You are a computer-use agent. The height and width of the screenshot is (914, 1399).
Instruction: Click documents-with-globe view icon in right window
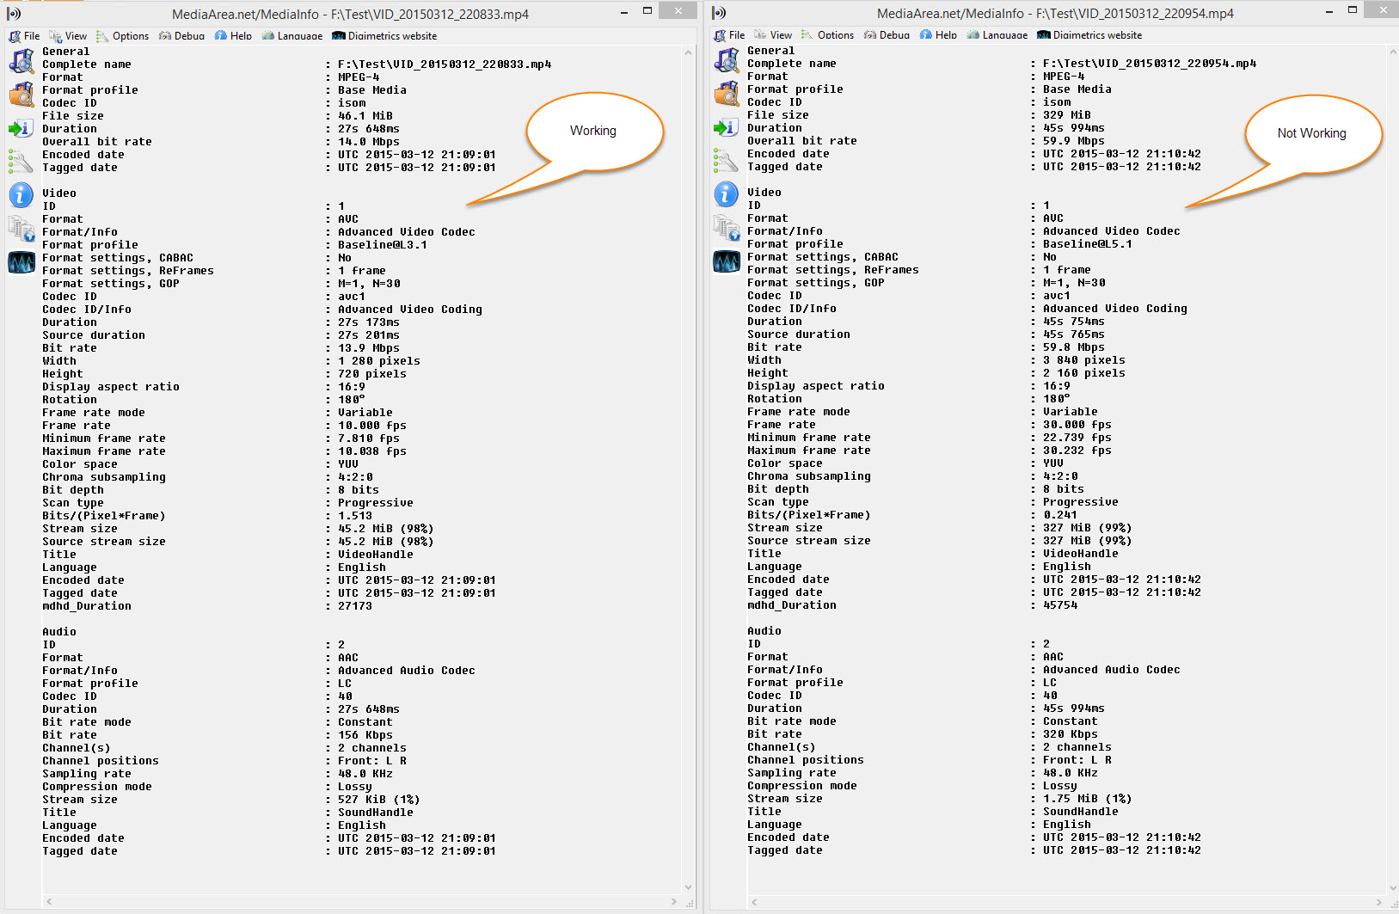click(727, 228)
